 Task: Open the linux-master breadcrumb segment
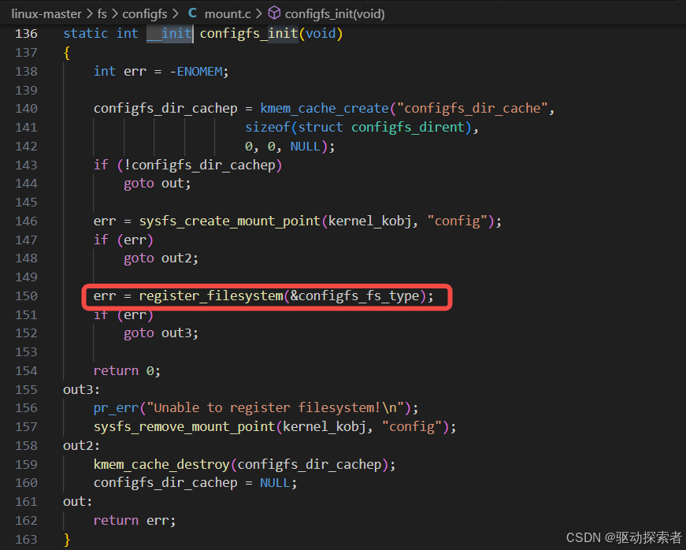pos(46,14)
